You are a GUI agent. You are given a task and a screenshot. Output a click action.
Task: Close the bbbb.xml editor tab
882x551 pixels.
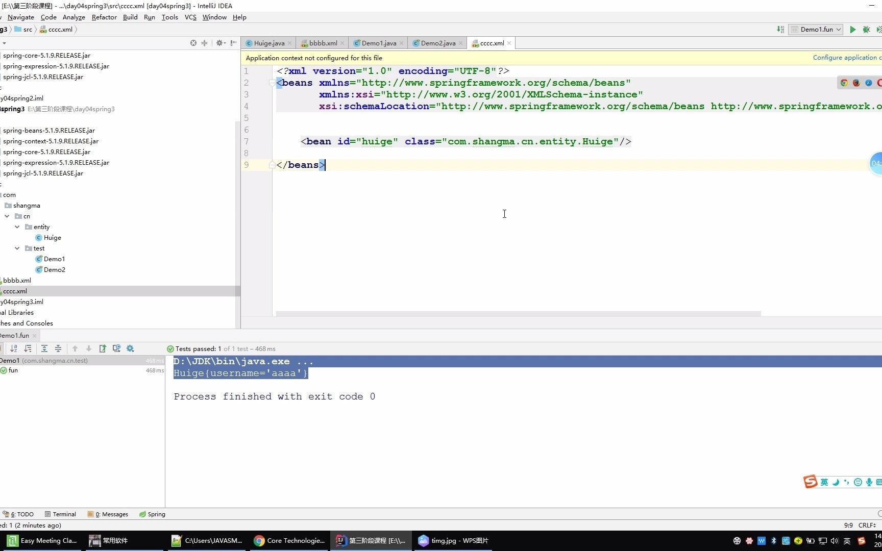342,43
